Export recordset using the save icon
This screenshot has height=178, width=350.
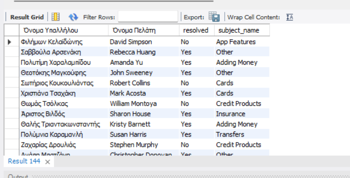pos(214,17)
